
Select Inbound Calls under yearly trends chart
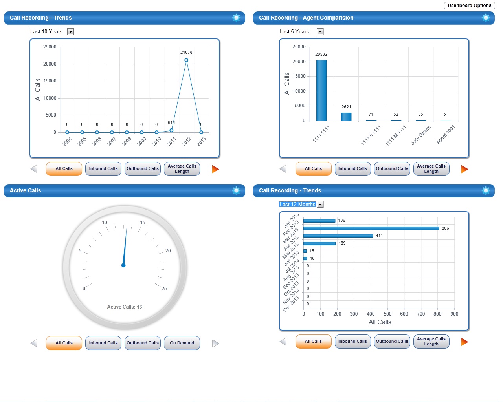[103, 169]
